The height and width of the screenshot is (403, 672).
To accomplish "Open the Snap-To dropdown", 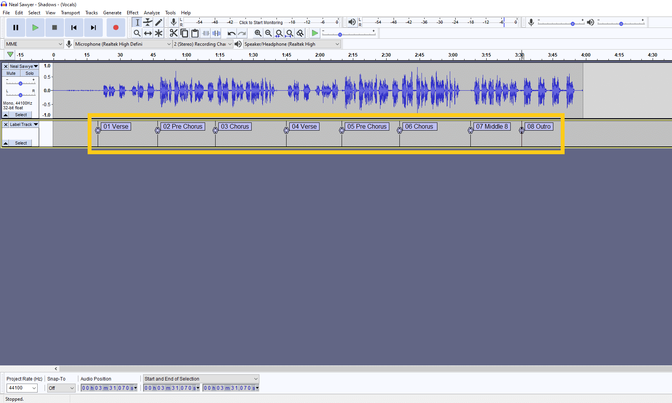I will coord(61,388).
